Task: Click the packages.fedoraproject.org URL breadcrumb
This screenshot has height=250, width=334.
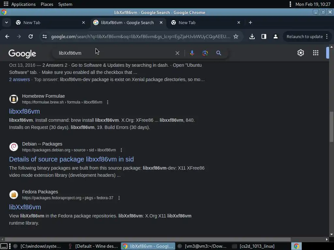Action: click(68, 198)
